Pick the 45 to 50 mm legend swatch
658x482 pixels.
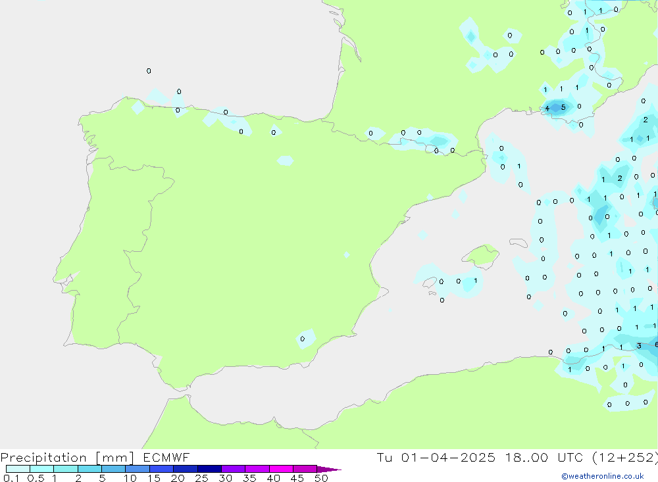[305, 469]
